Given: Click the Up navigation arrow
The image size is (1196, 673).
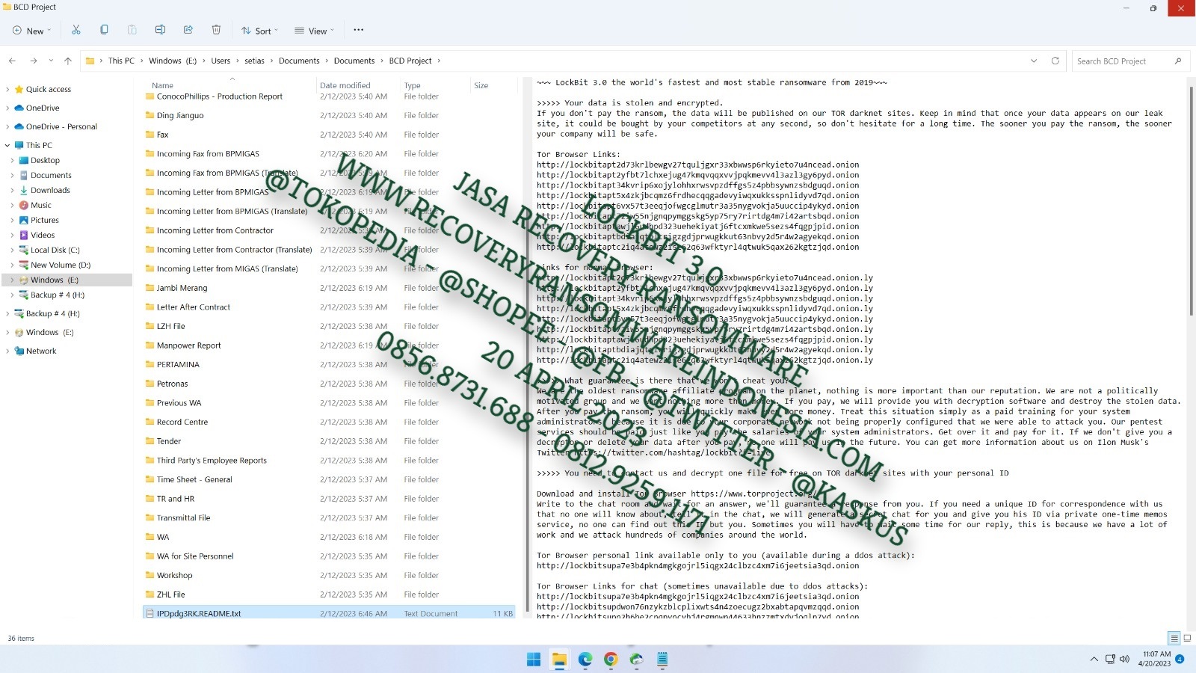Looking at the screenshot, I should coord(69,61).
